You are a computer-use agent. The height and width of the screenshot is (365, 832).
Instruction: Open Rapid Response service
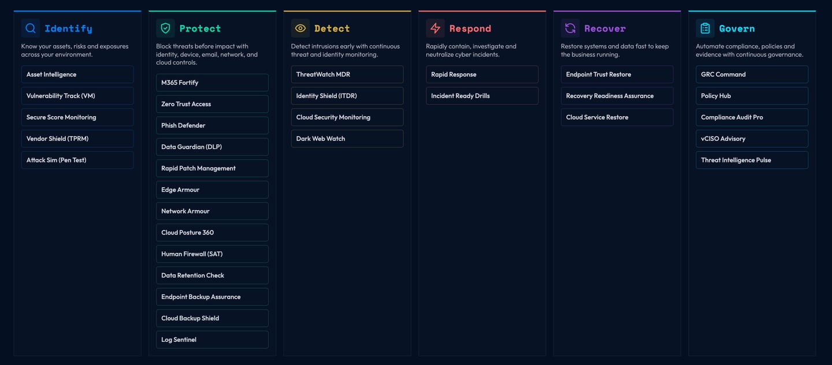click(482, 75)
